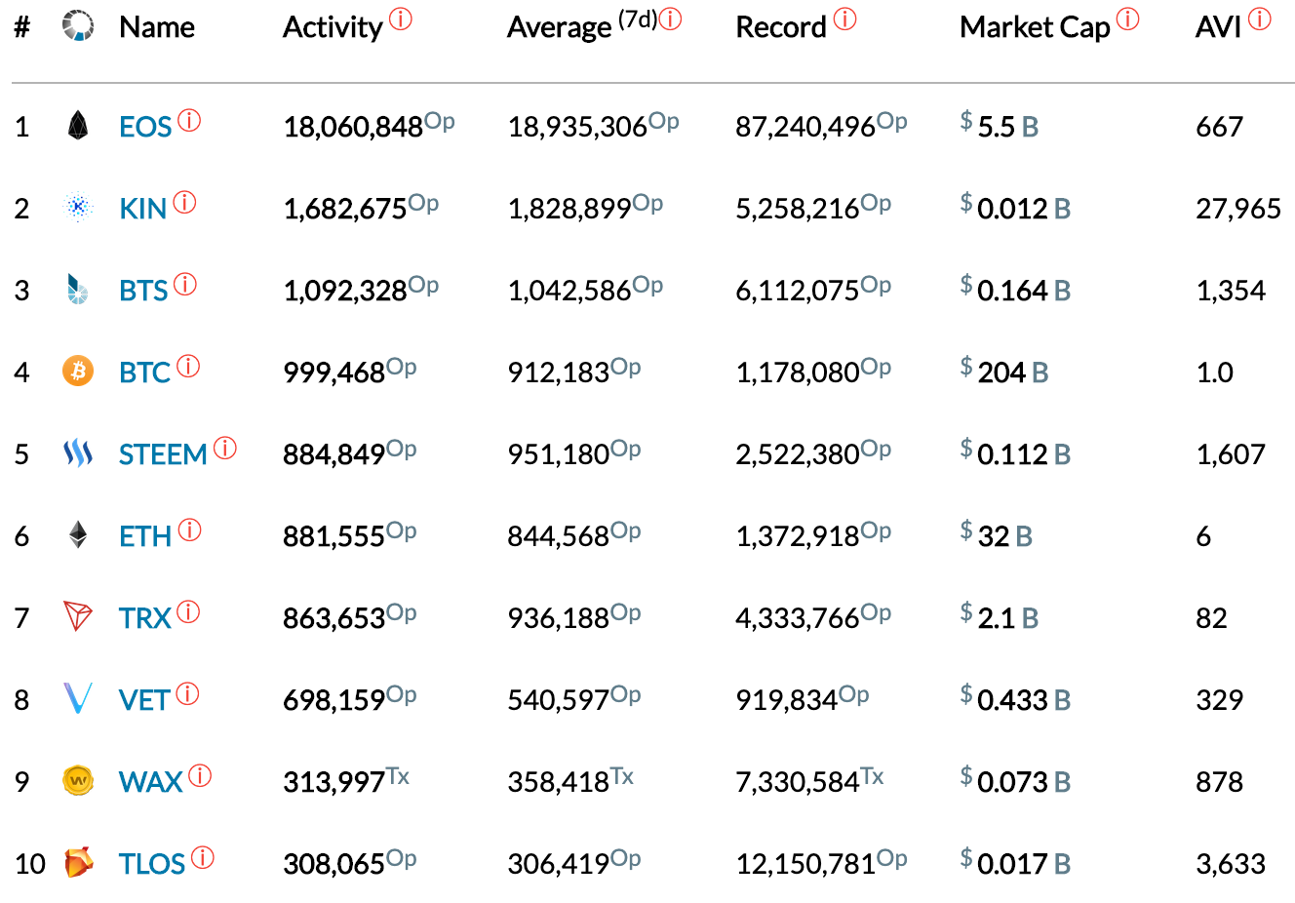Click info icon beside EOS
1295x903 pixels.
tap(189, 120)
